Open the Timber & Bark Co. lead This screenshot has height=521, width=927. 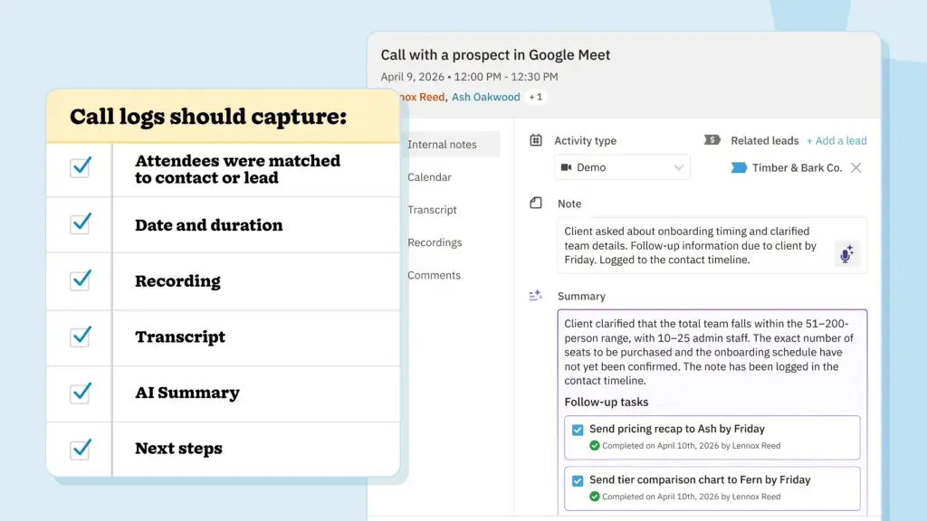pyautogui.click(x=797, y=167)
